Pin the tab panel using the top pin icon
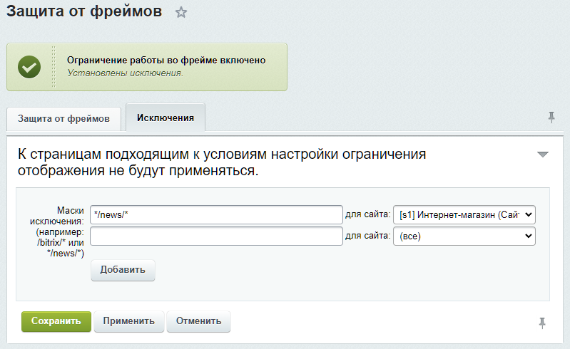Screen dimensions: 570x349 (x=551, y=118)
